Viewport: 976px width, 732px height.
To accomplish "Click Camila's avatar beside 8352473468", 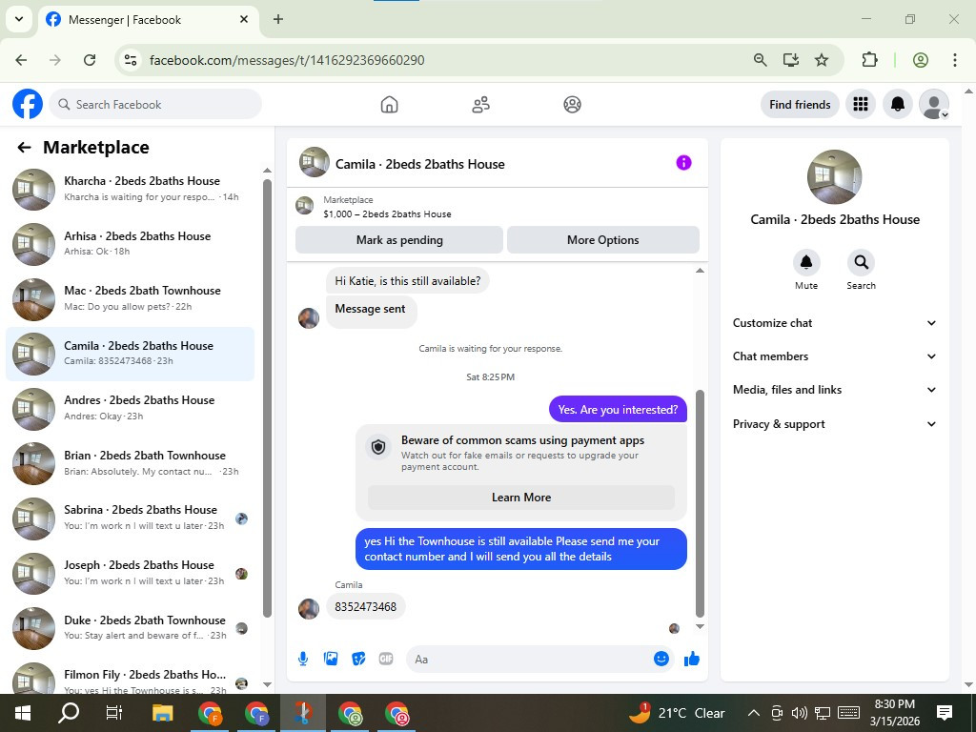I will pos(309,608).
